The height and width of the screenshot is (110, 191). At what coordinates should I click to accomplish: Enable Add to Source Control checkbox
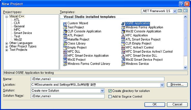coord(110,97)
